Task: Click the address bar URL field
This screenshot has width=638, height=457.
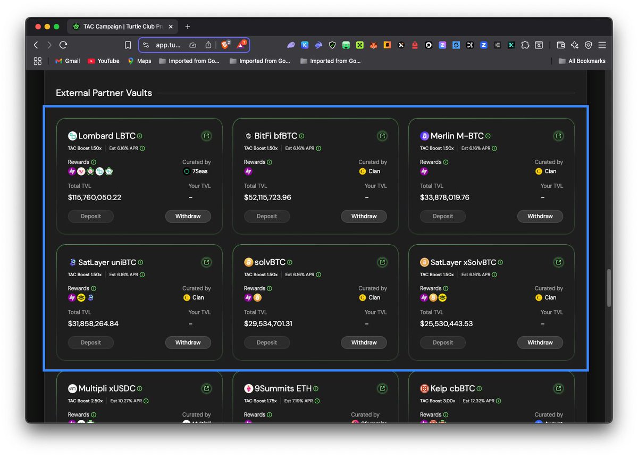Action: pos(169,45)
